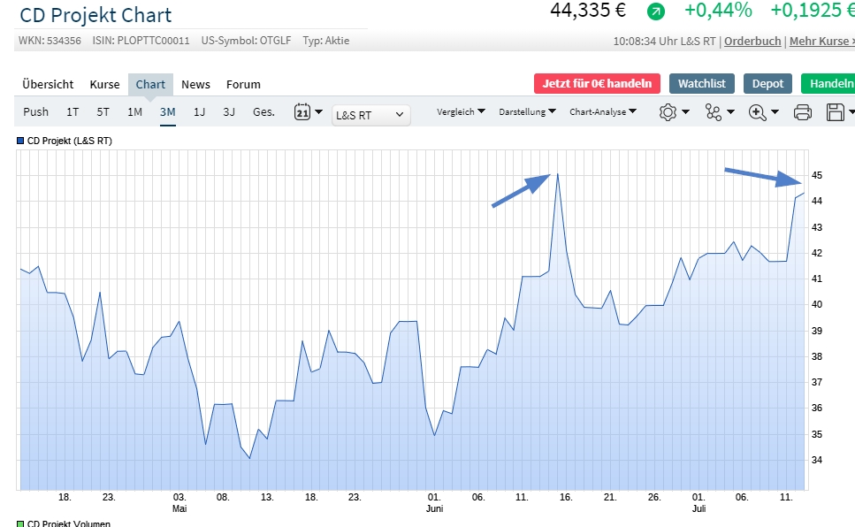Open the Orderbuch link
Screen dimensions: 855x527
752,42
